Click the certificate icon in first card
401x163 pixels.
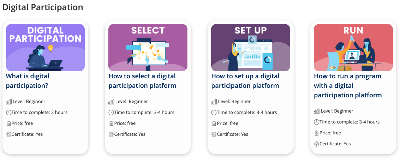[9, 134]
